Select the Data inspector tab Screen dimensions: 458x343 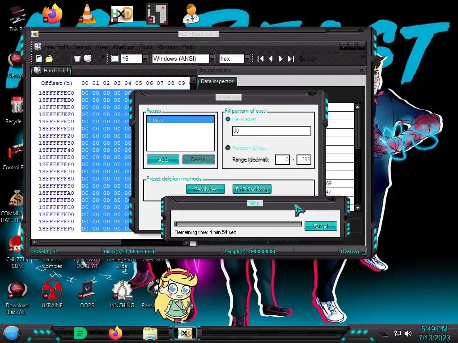(217, 81)
